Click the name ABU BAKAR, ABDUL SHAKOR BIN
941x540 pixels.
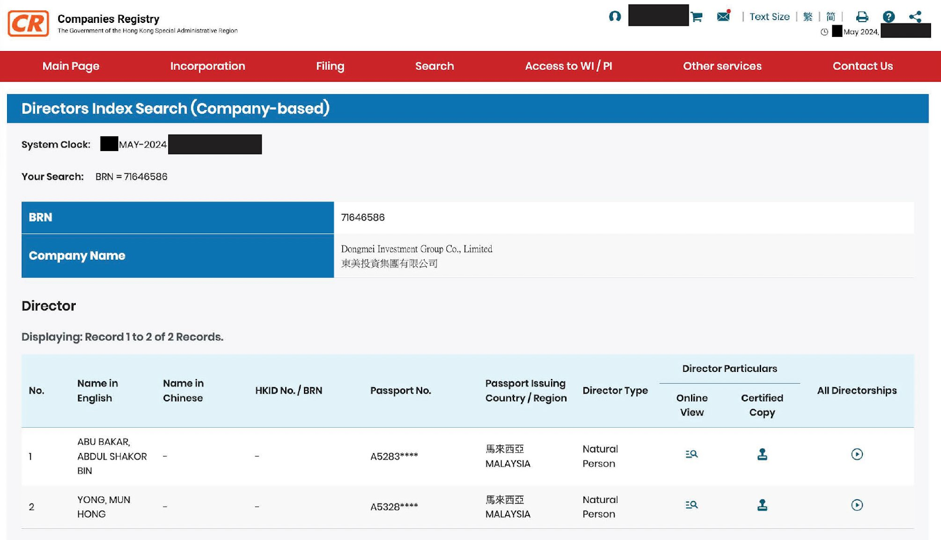point(112,456)
